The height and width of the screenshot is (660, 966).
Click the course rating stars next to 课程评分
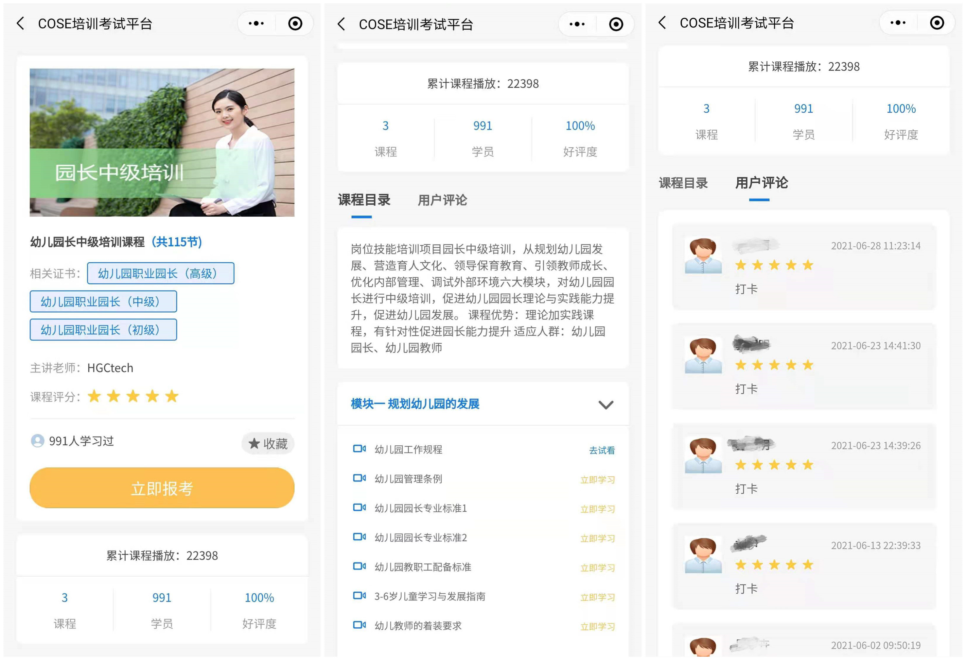point(133,396)
